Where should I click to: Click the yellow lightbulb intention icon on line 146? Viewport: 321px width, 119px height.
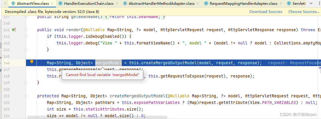pyautogui.click(x=32, y=62)
